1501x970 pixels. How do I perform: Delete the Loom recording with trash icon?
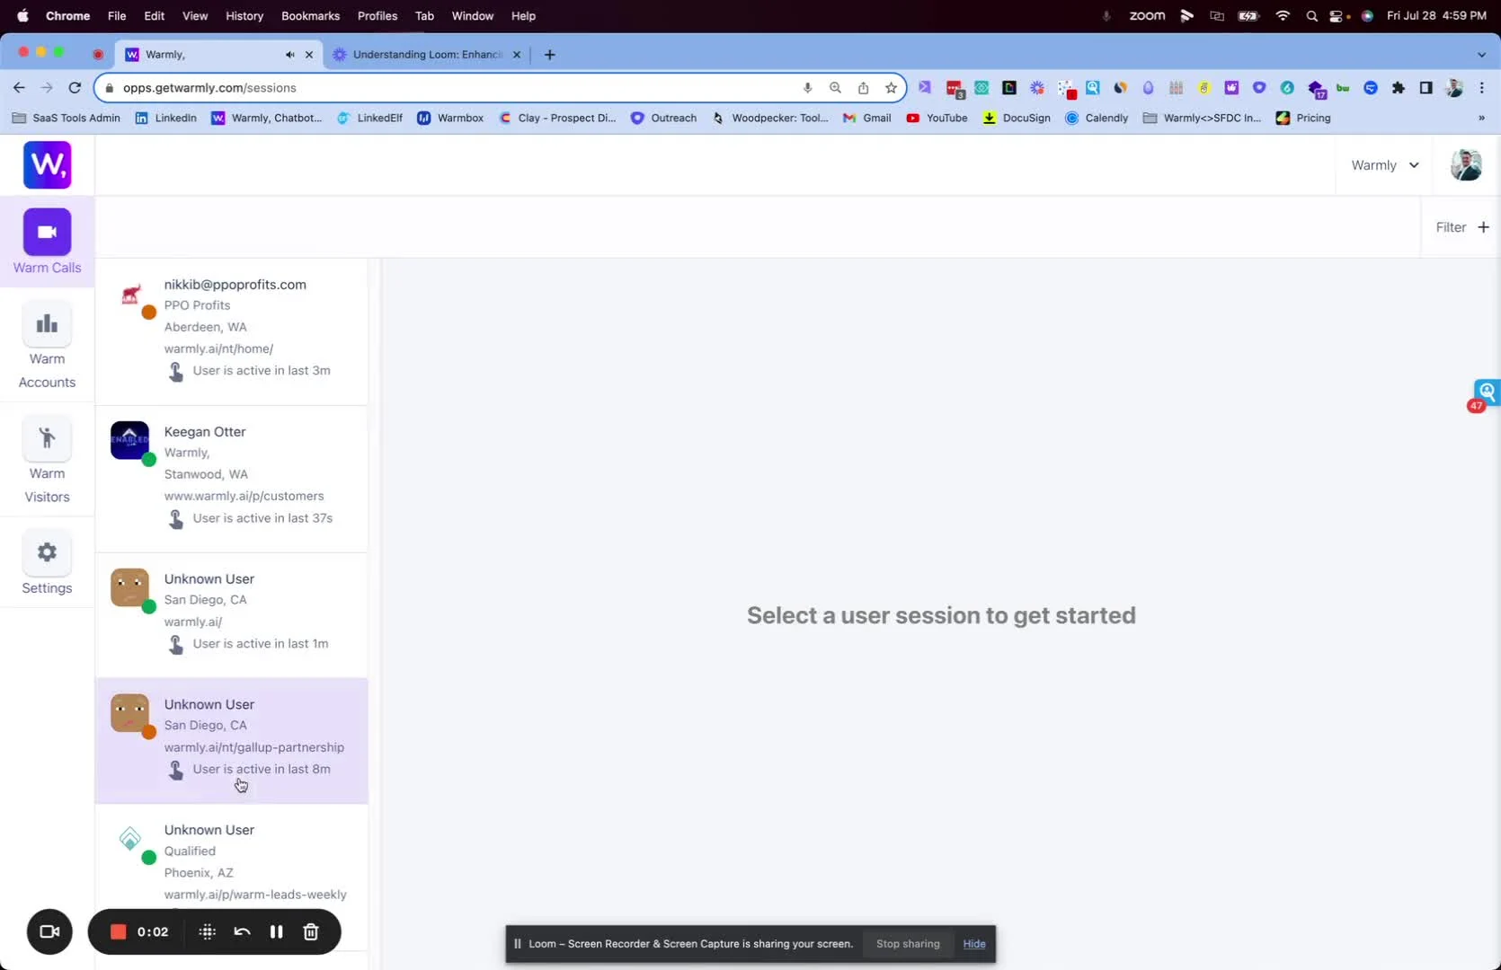pyautogui.click(x=311, y=931)
